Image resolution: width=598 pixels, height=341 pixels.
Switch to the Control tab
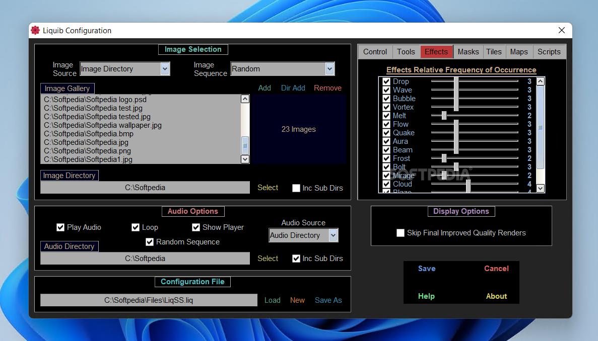pos(375,52)
